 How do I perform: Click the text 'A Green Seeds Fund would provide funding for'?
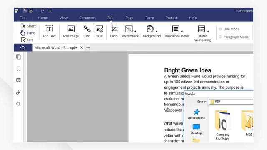[204, 76]
